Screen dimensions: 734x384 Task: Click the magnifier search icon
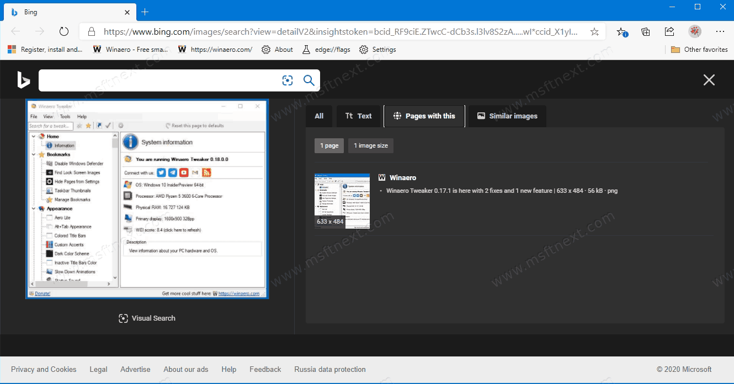click(309, 80)
